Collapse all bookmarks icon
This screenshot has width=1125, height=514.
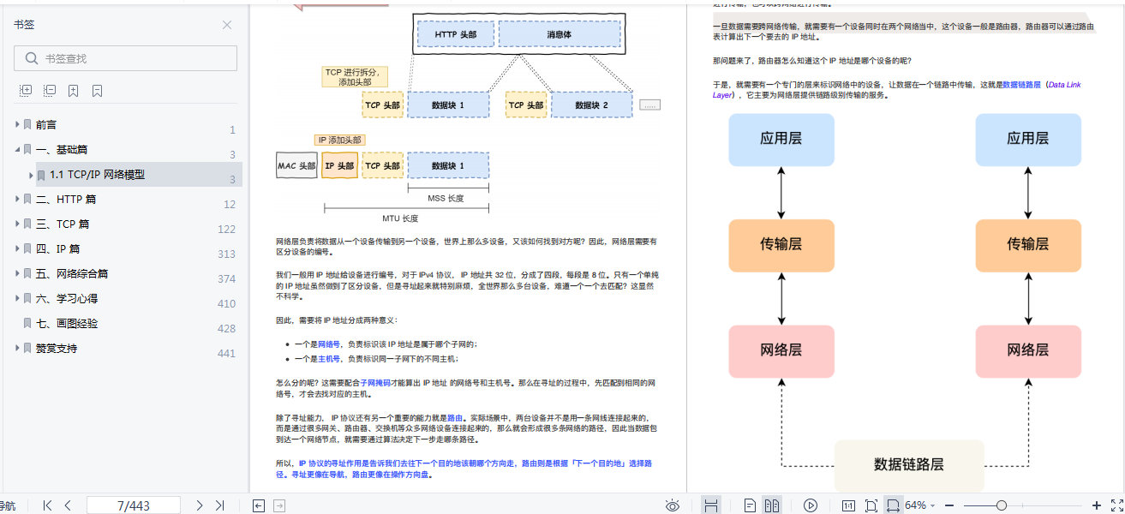pyautogui.click(x=50, y=90)
